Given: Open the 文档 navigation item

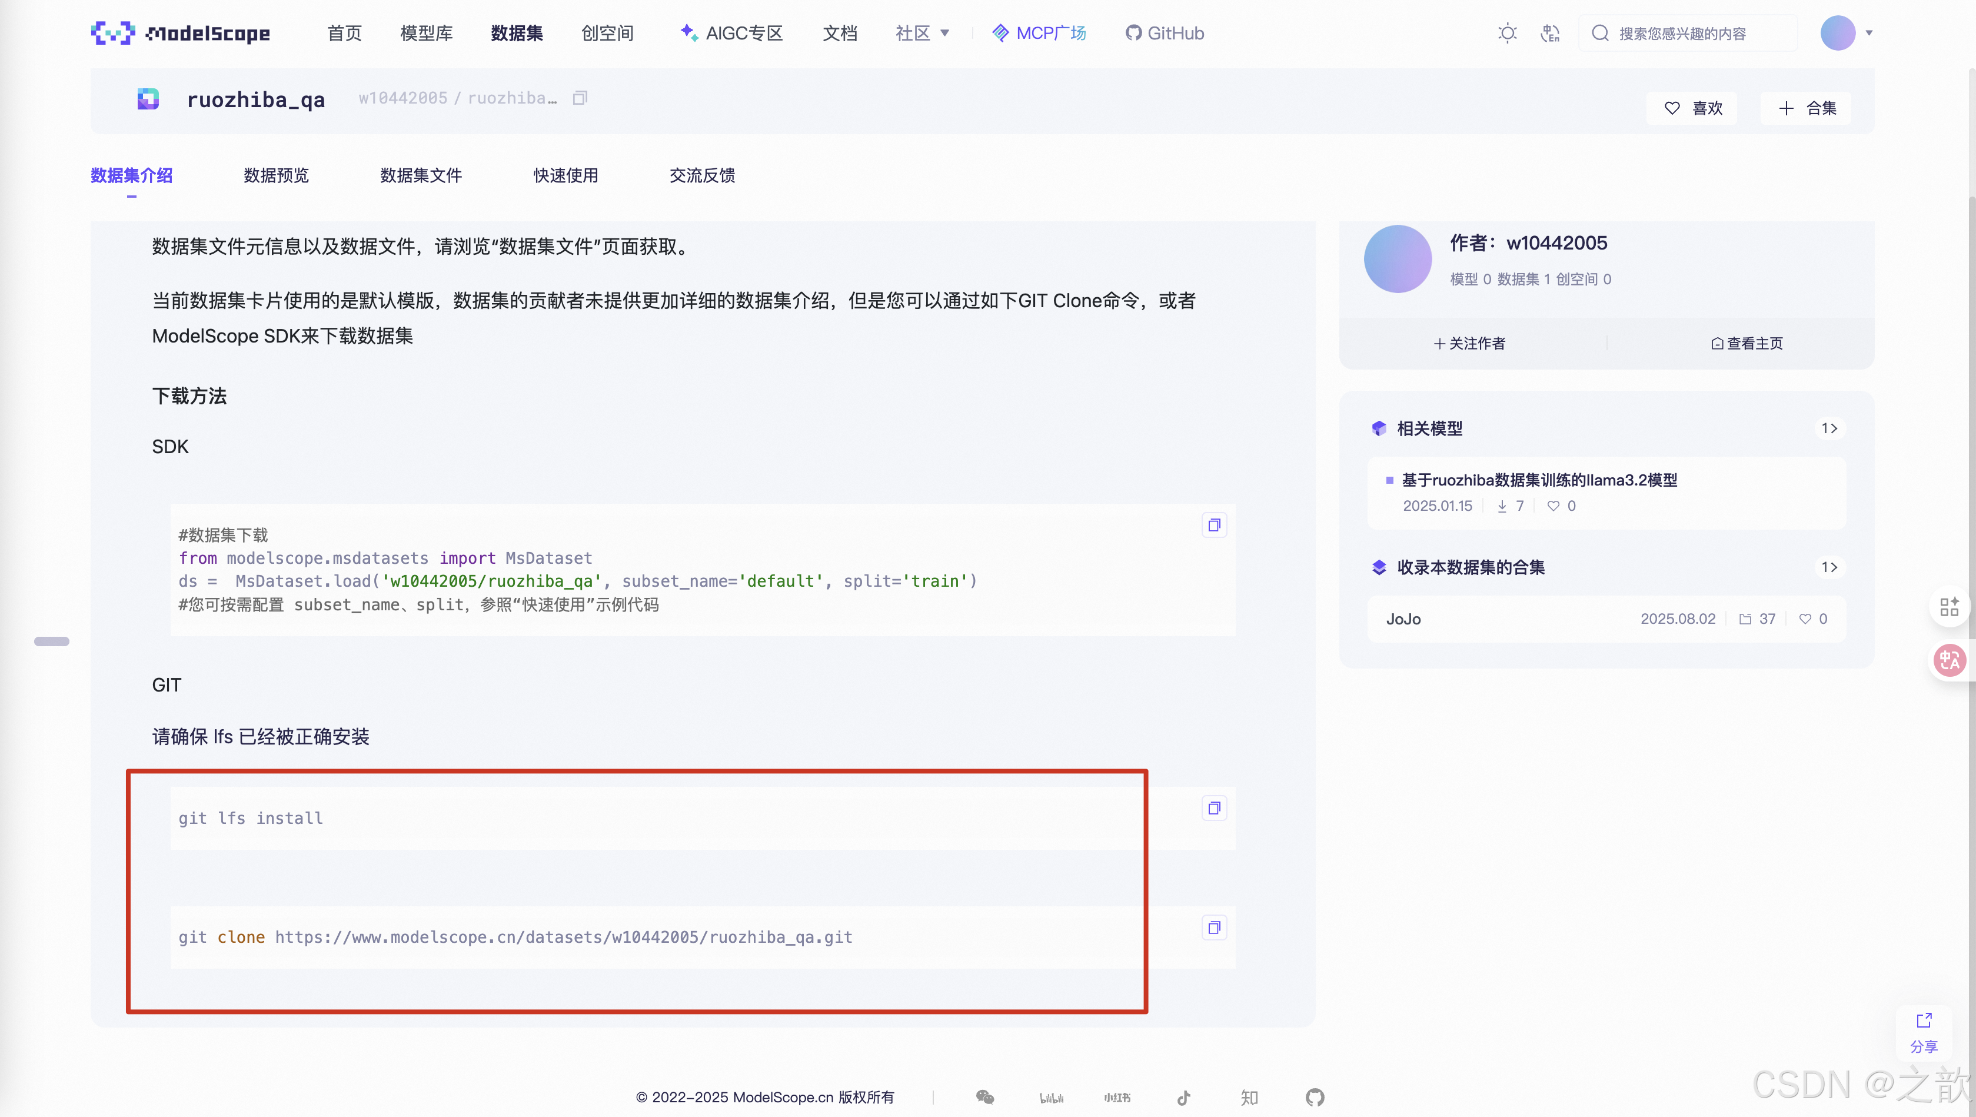Looking at the screenshot, I should tap(840, 33).
